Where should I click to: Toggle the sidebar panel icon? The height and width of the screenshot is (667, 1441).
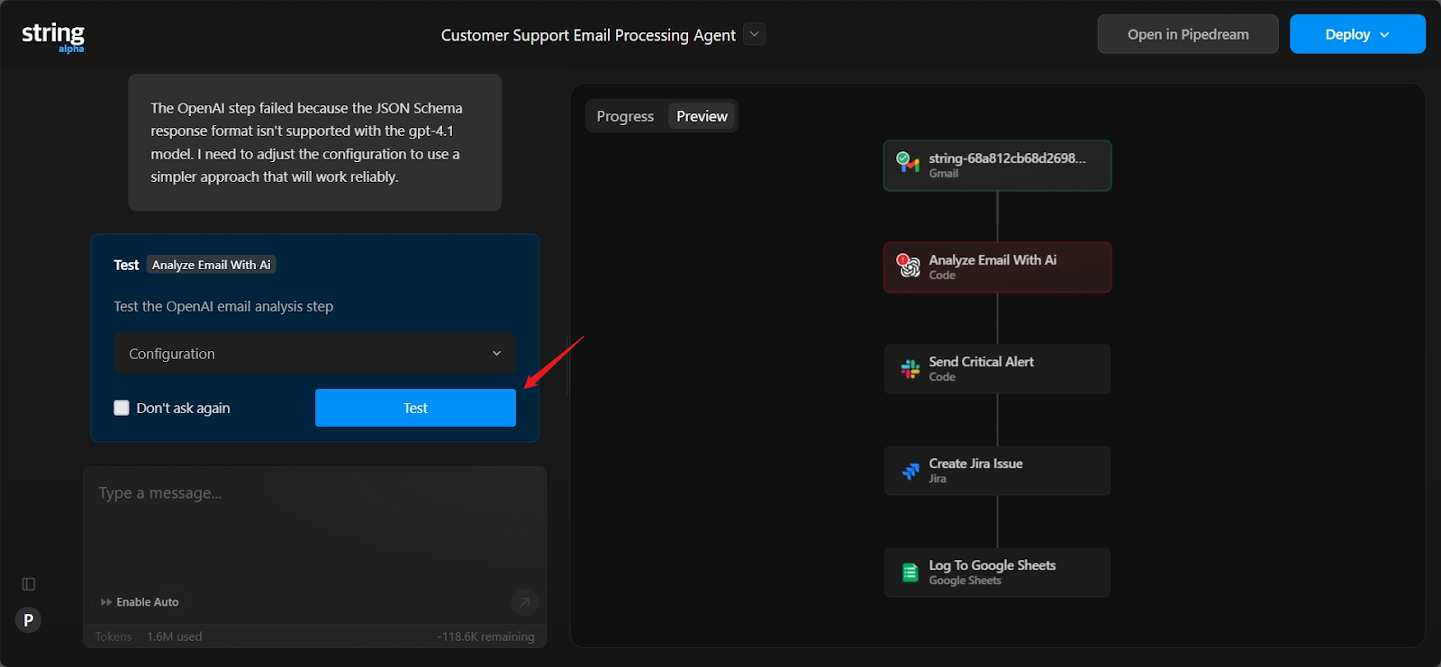pos(29,584)
